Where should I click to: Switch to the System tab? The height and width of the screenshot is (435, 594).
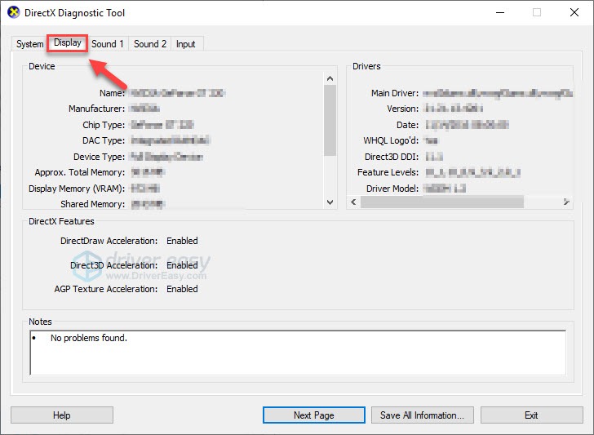pyautogui.click(x=30, y=44)
